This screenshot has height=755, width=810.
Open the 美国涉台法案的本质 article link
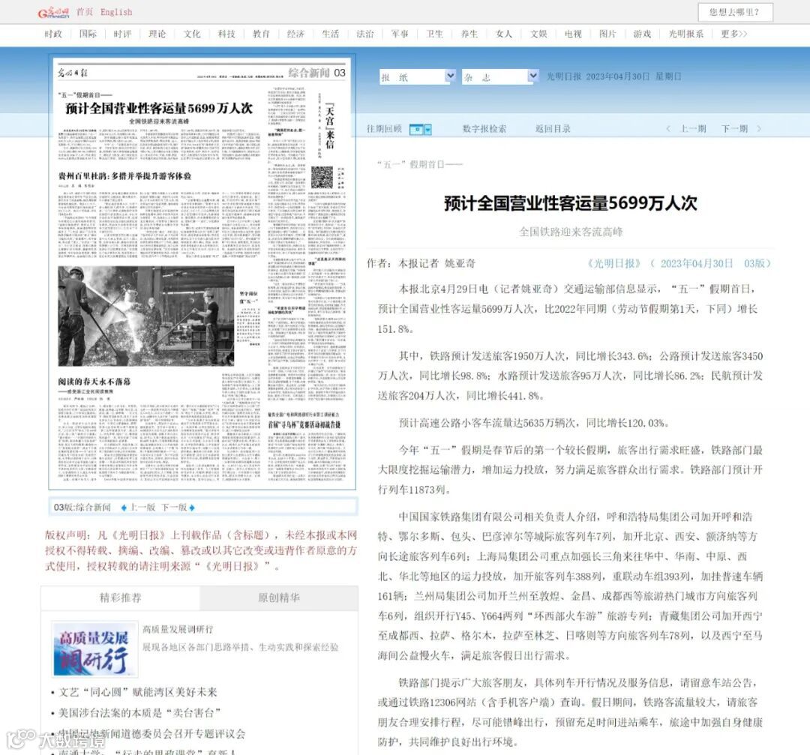point(139,713)
